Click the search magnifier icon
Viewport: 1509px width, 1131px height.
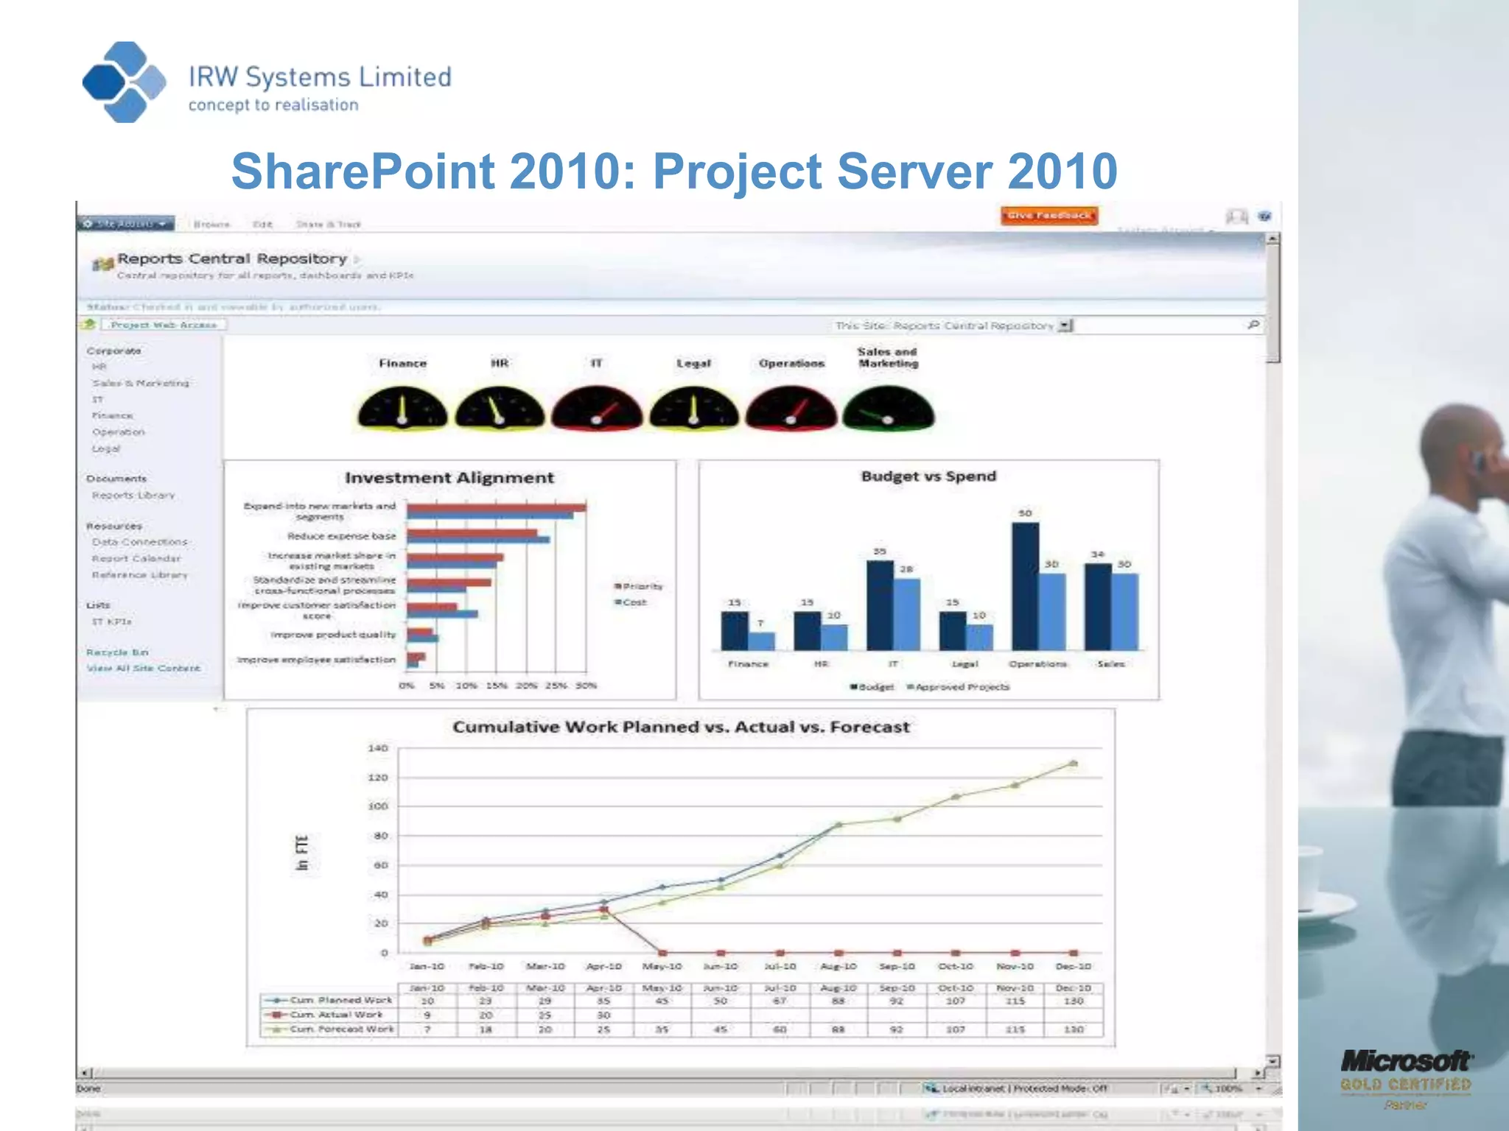tap(1253, 325)
